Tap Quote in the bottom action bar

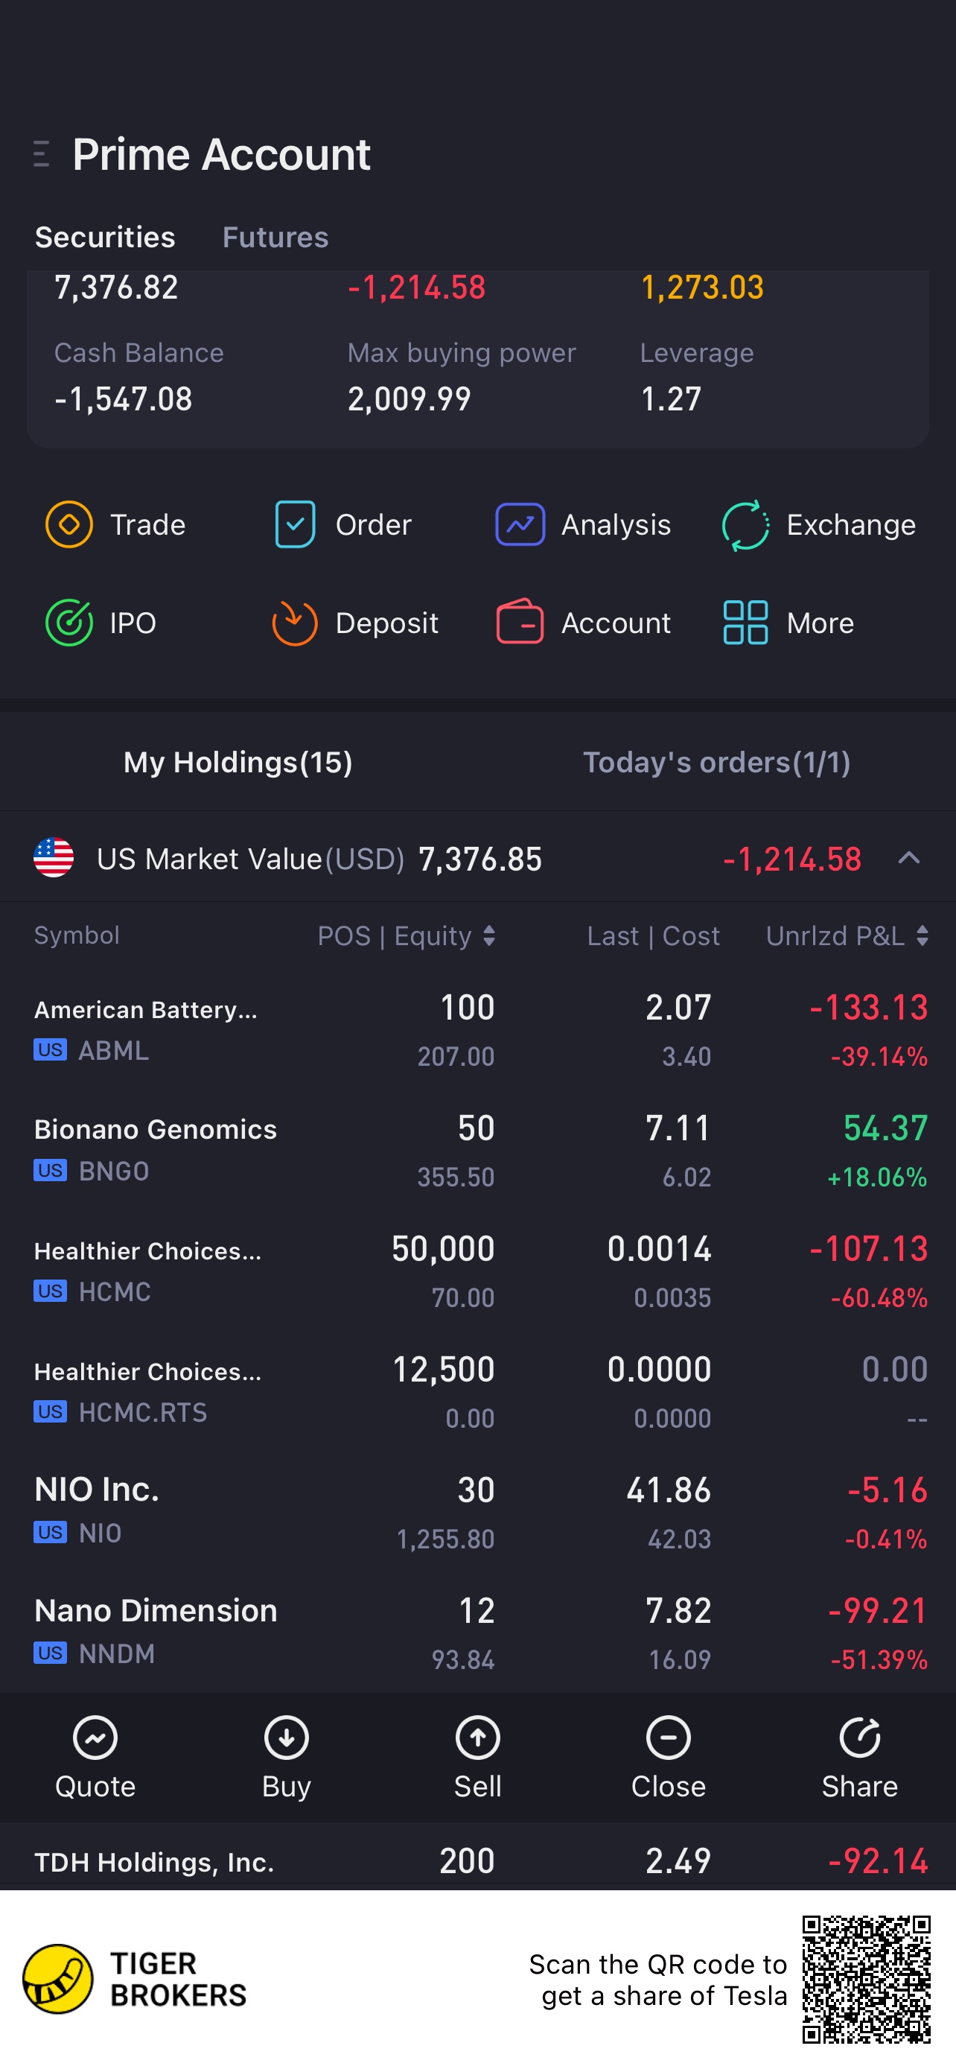[95, 1758]
